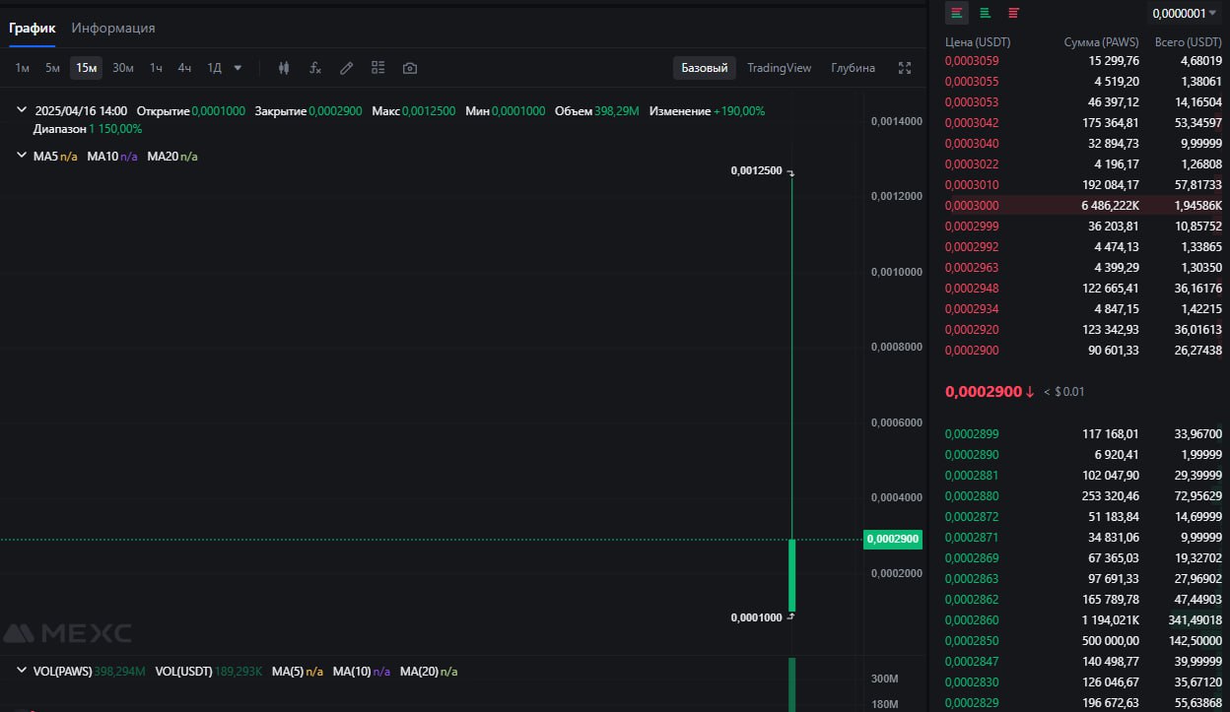Open the 0,0000001 price precision dropdown

1184,13
